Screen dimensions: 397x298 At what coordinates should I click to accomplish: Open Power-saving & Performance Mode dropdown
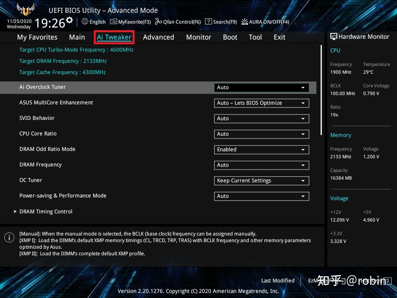[262, 196]
